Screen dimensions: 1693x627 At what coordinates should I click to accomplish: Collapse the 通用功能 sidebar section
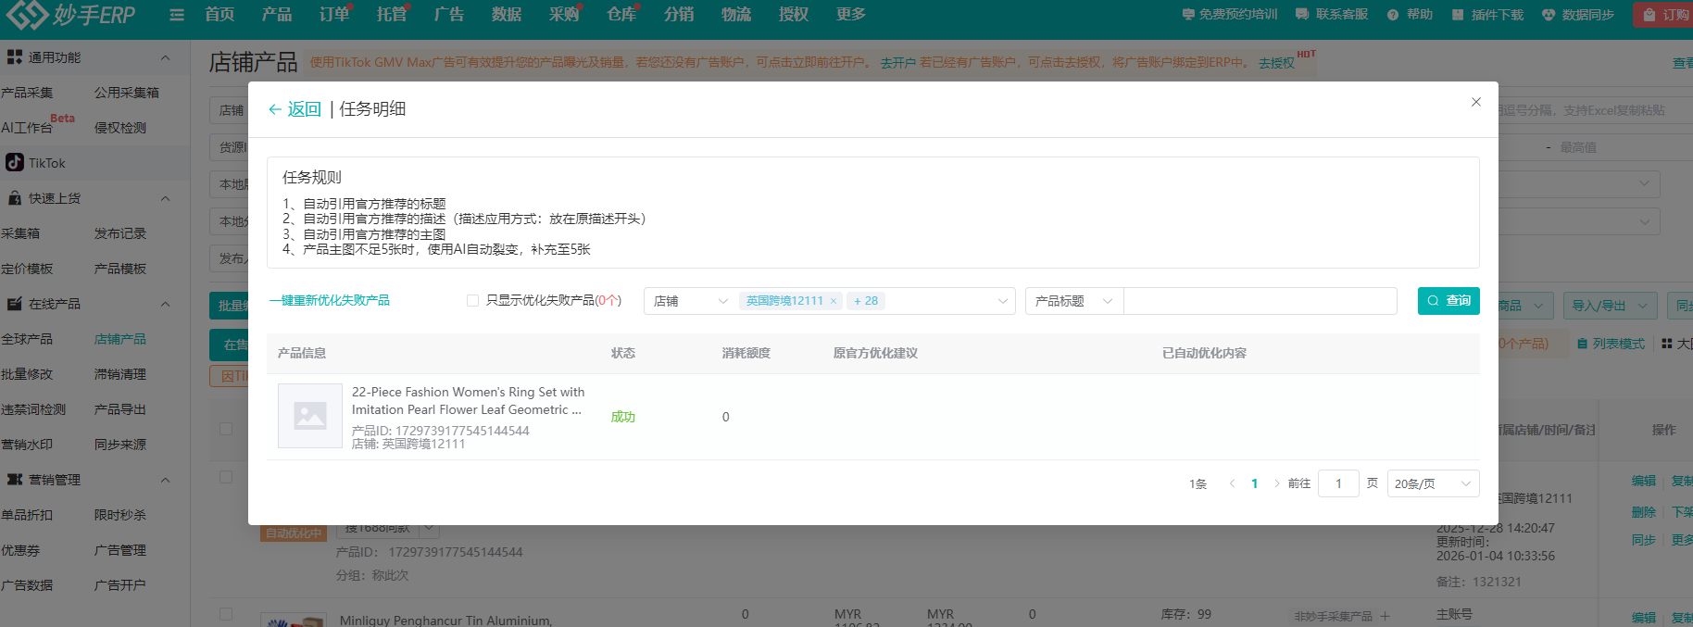pos(165,57)
